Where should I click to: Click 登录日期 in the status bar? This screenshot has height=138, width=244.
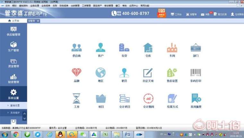coord(149,128)
